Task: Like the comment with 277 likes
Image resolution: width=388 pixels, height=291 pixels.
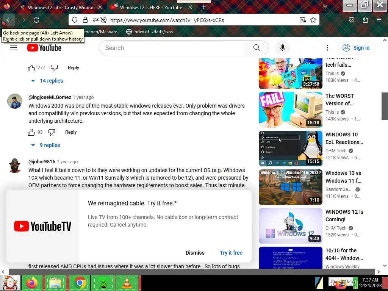Action: (x=31, y=68)
